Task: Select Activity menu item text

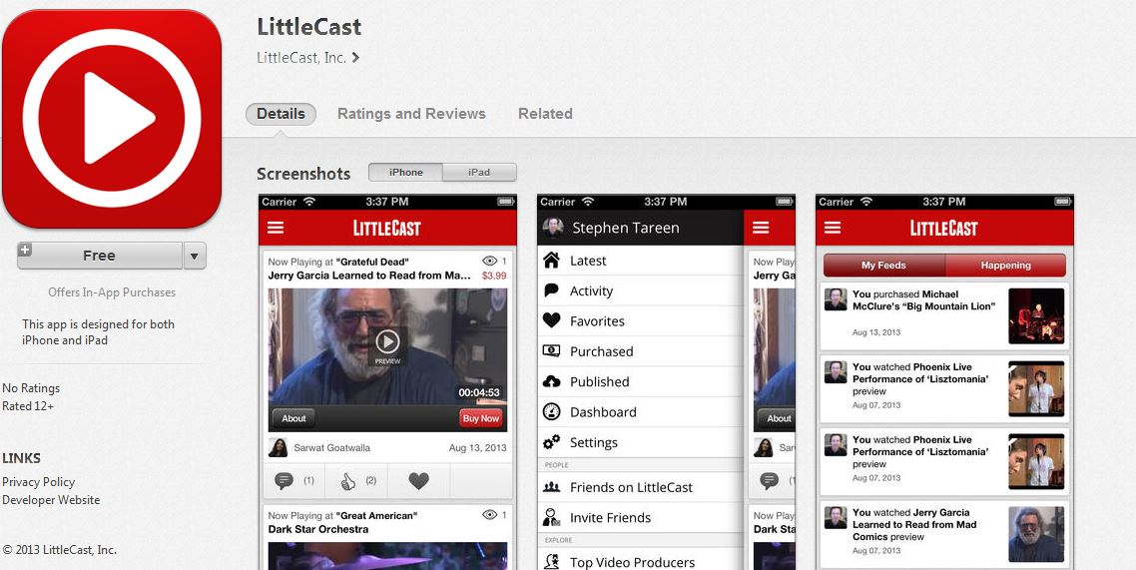Action: [591, 291]
